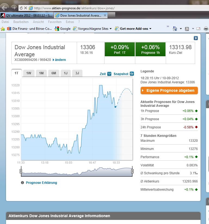This screenshot has width=209, height=224.
Task: Close the Dow Jones Industrial Average tab
Action: click(105, 15)
